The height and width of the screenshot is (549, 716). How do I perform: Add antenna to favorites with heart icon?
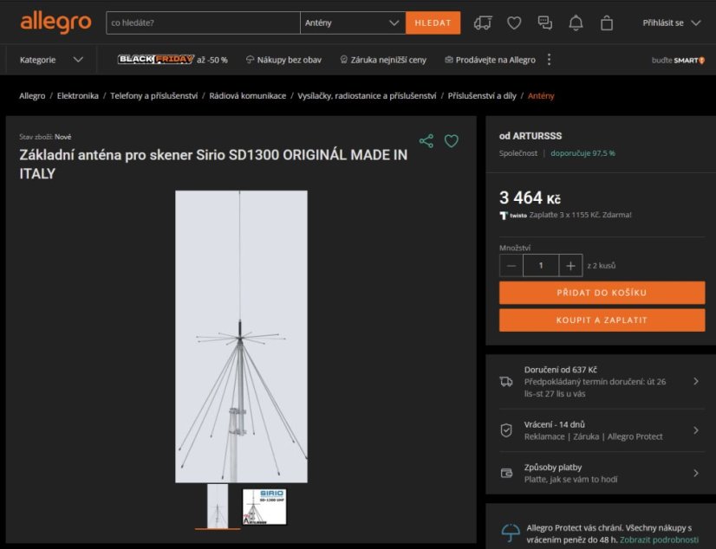point(451,141)
